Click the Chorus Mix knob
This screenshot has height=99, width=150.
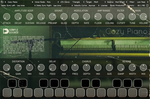pyautogui.click(x=98, y=67)
